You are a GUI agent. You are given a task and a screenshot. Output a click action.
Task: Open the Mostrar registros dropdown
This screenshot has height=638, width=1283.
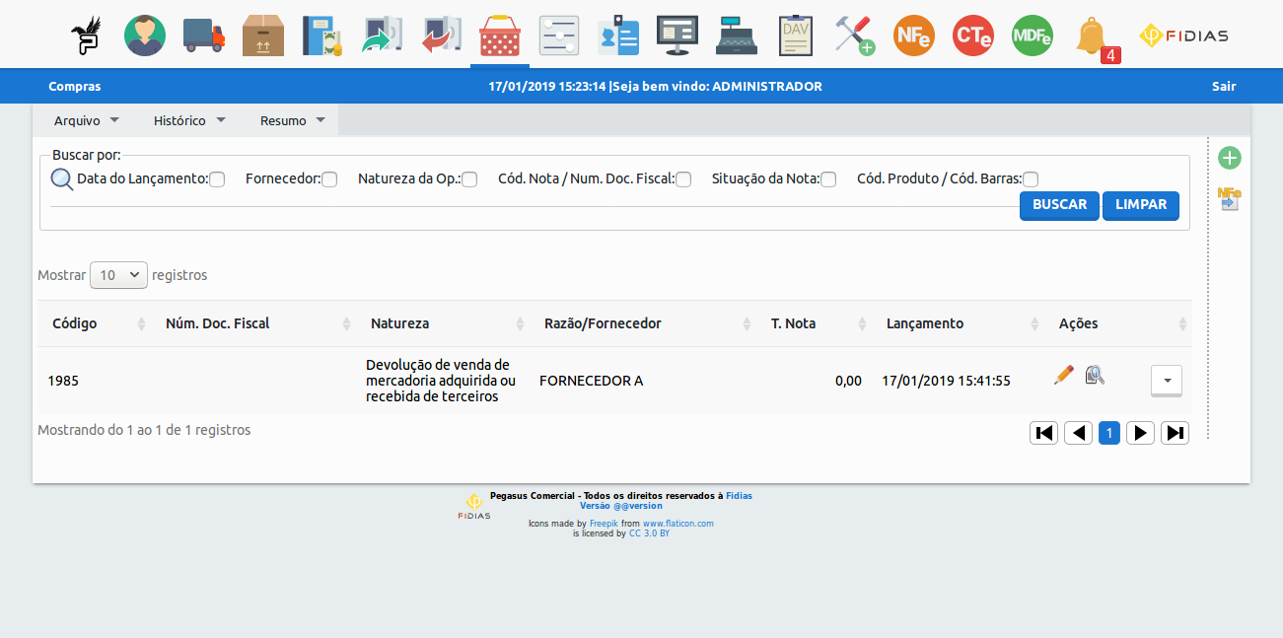pos(118,275)
